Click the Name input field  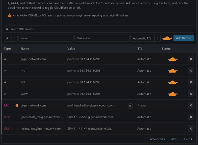click(x=46, y=38)
